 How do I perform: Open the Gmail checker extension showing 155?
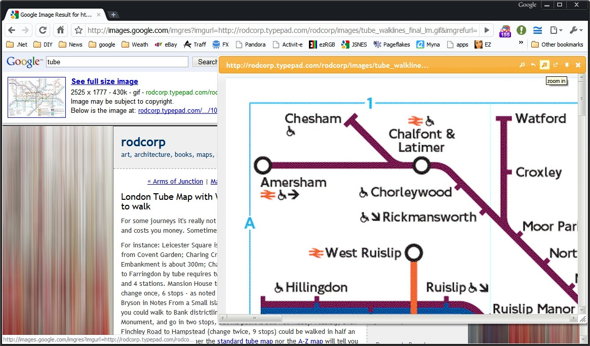pyautogui.click(x=505, y=31)
